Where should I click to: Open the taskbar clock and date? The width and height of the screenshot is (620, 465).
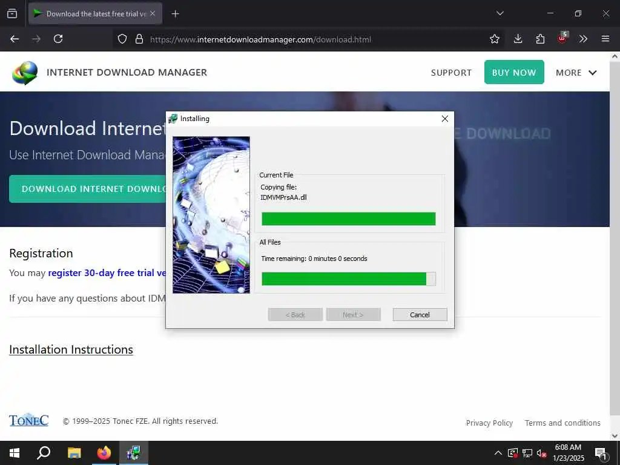pyautogui.click(x=568, y=453)
